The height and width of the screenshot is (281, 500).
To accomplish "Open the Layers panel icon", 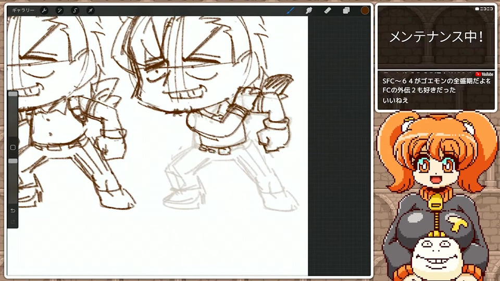I will [x=346, y=10].
